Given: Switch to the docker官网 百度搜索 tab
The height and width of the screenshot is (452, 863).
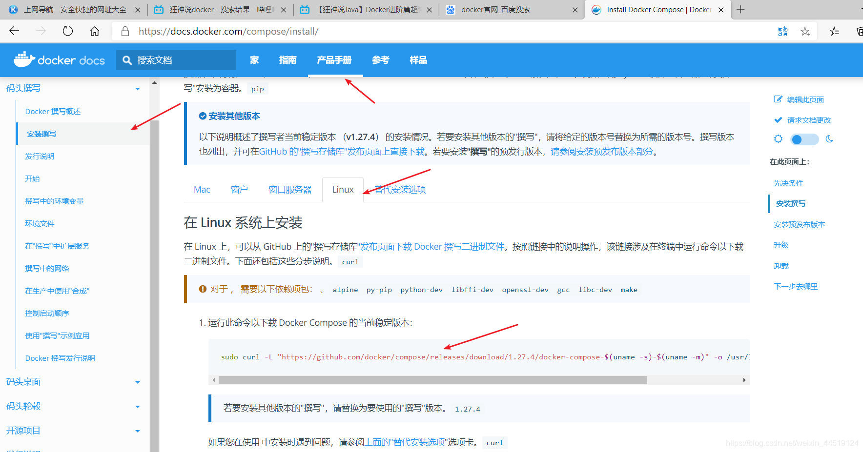Looking at the screenshot, I should click(x=512, y=10).
